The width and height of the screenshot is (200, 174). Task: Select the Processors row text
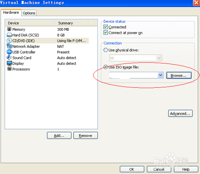(21, 69)
